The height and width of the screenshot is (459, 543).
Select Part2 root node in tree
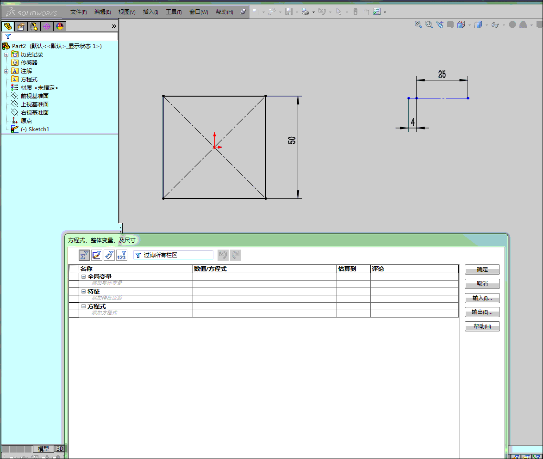52,46
